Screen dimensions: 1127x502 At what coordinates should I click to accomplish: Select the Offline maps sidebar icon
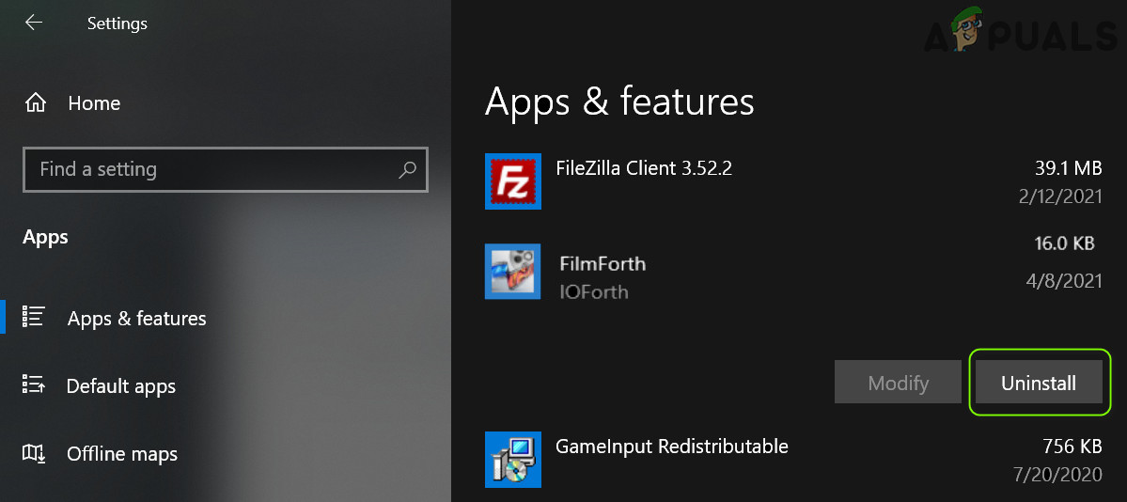(x=34, y=454)
